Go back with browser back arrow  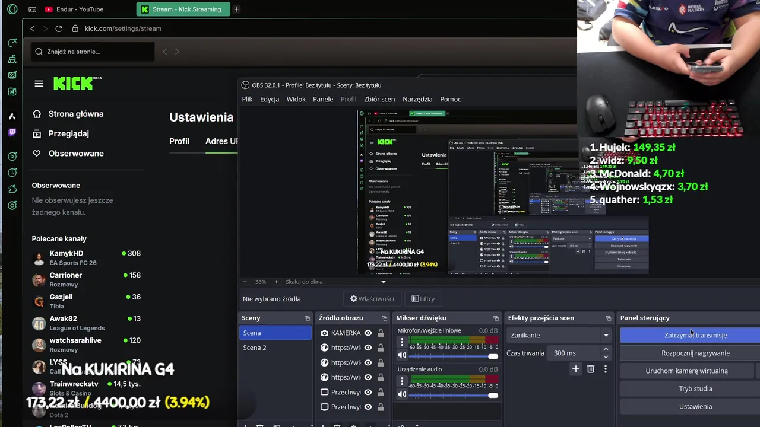pyautogui.click(x=33, y=28)
